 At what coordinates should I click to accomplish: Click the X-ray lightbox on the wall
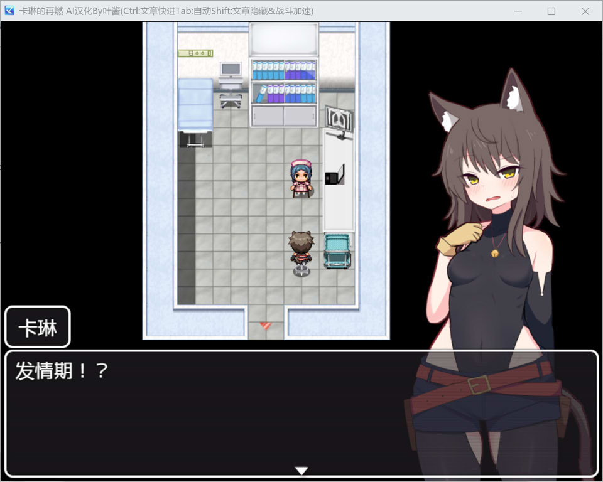(339, 121)
